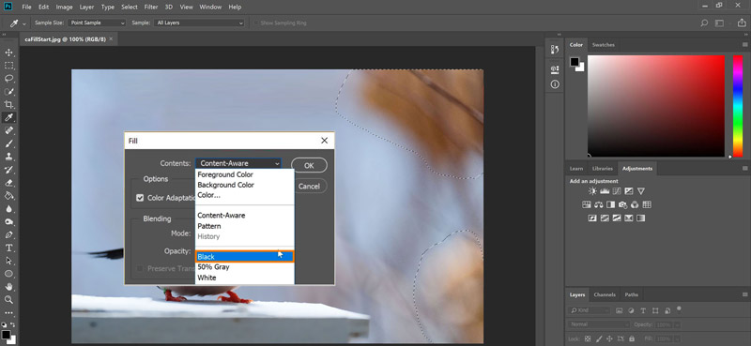Click inside the color picker field
This screenshot has width=751, height=346.
tap(656, 106)
